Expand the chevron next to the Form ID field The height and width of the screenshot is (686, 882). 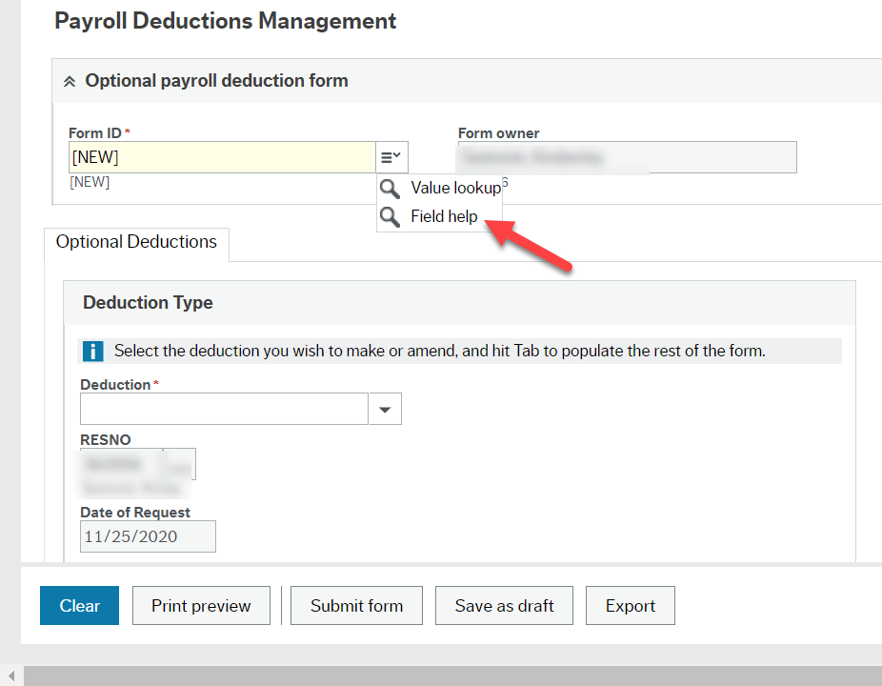click(391, 156)
